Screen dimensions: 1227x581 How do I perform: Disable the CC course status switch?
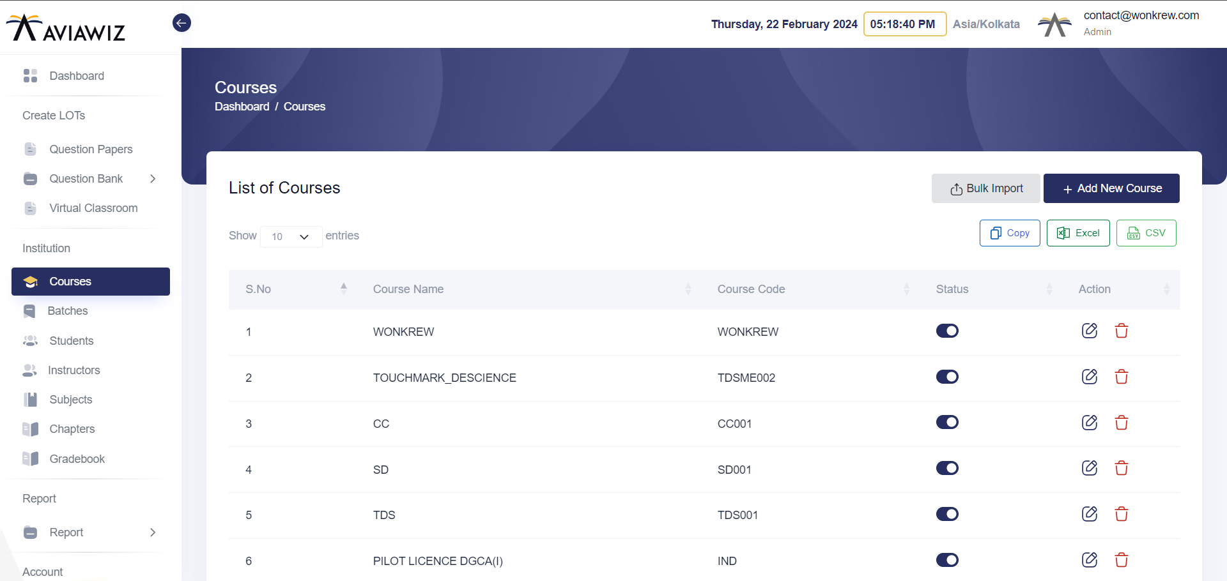[947, 422]
